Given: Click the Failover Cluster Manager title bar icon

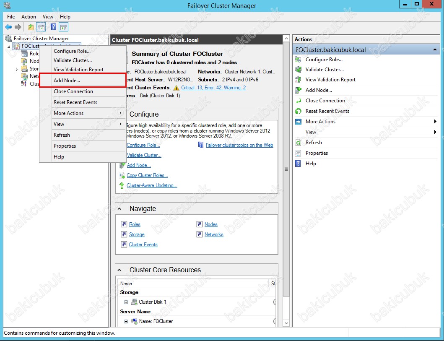Looking at the screenshot, I should 7,5.
